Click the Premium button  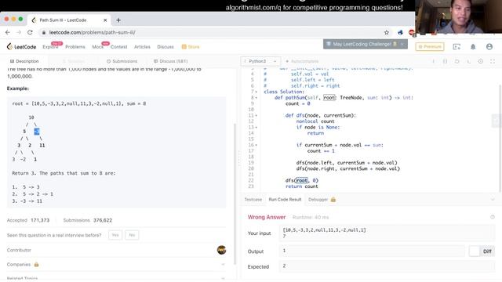click(x=430, y=47)
